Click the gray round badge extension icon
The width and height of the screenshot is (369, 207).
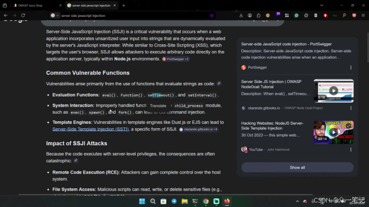coord(306,15)
